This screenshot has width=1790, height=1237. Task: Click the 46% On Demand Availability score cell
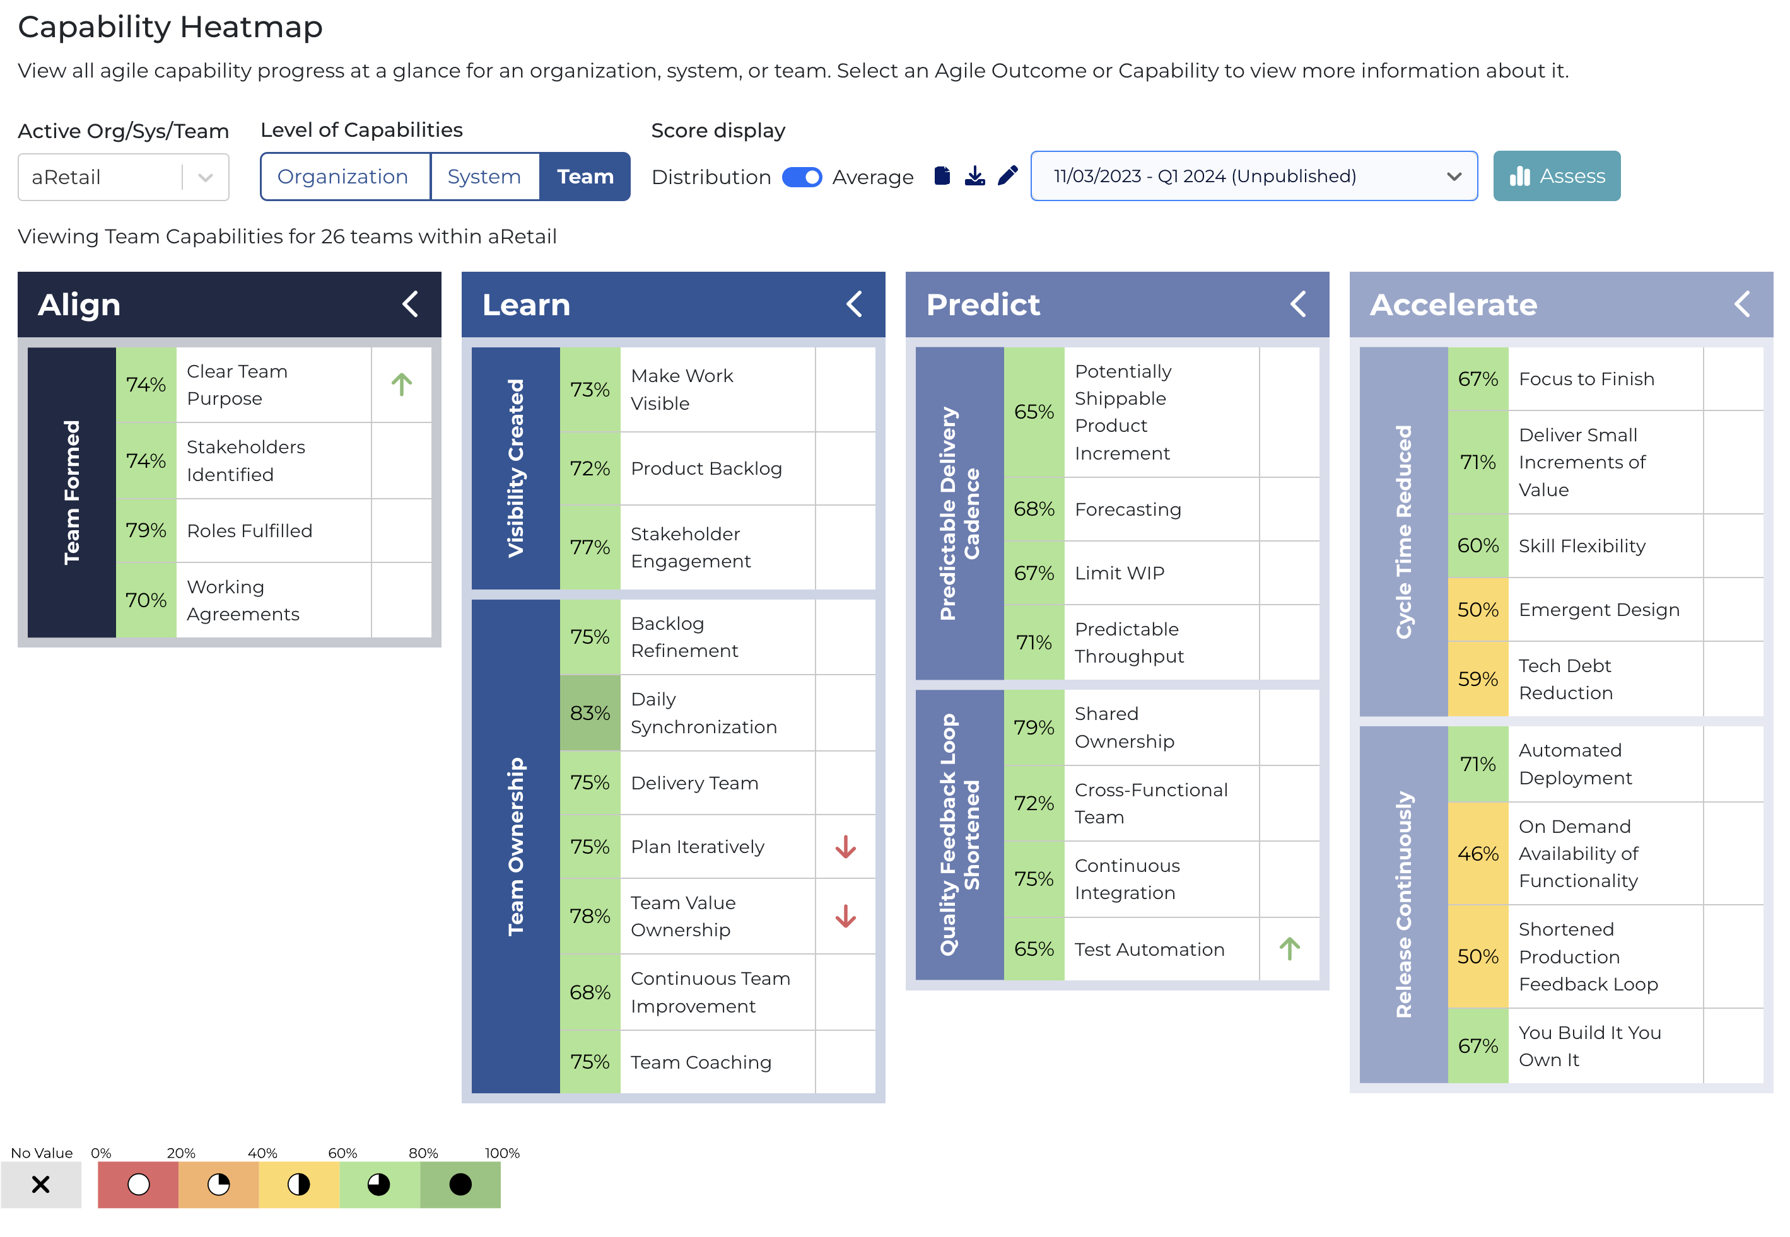coord(1478,853)
